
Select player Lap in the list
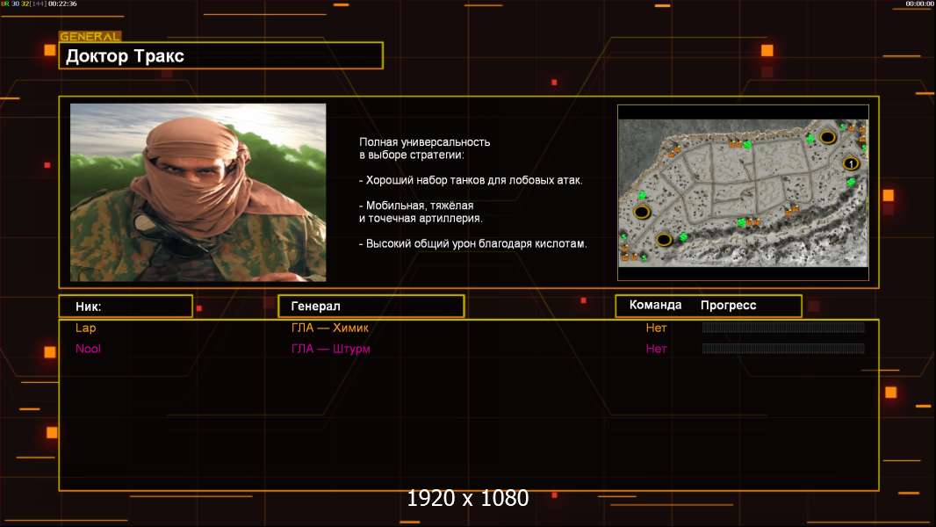click(85, 328)
